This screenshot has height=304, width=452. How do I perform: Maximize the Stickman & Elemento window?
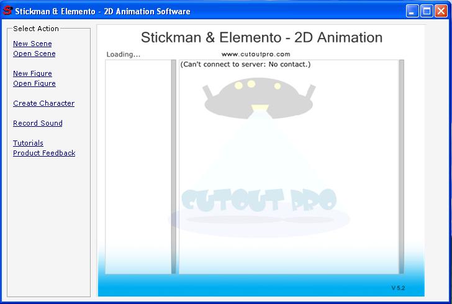click(427, 11)
